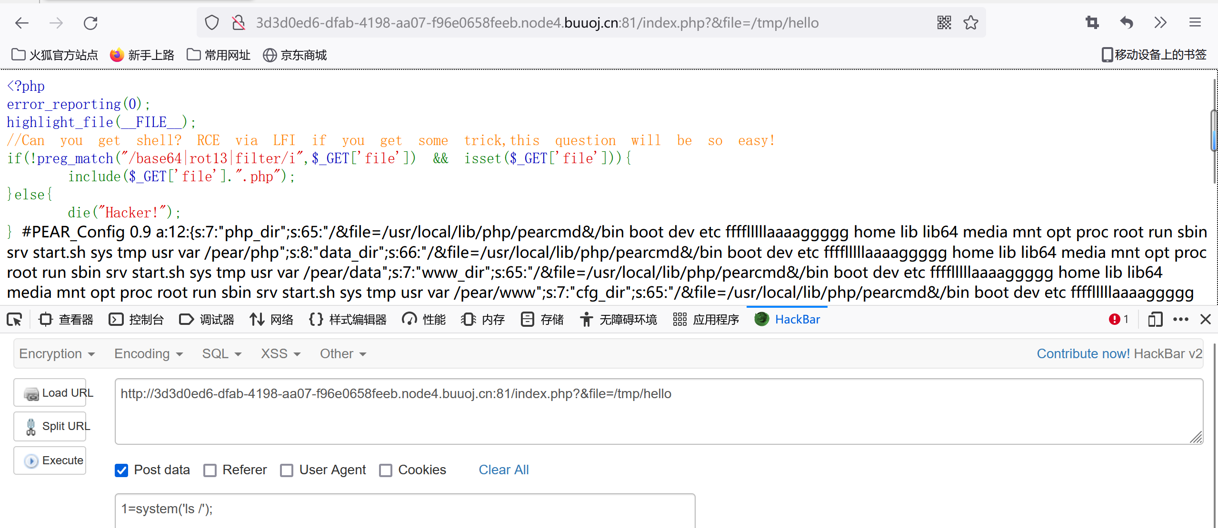This screenshot has height=528, width=1218.
Task: Switch to the 控制台 console tab
Action: (137, 320)
